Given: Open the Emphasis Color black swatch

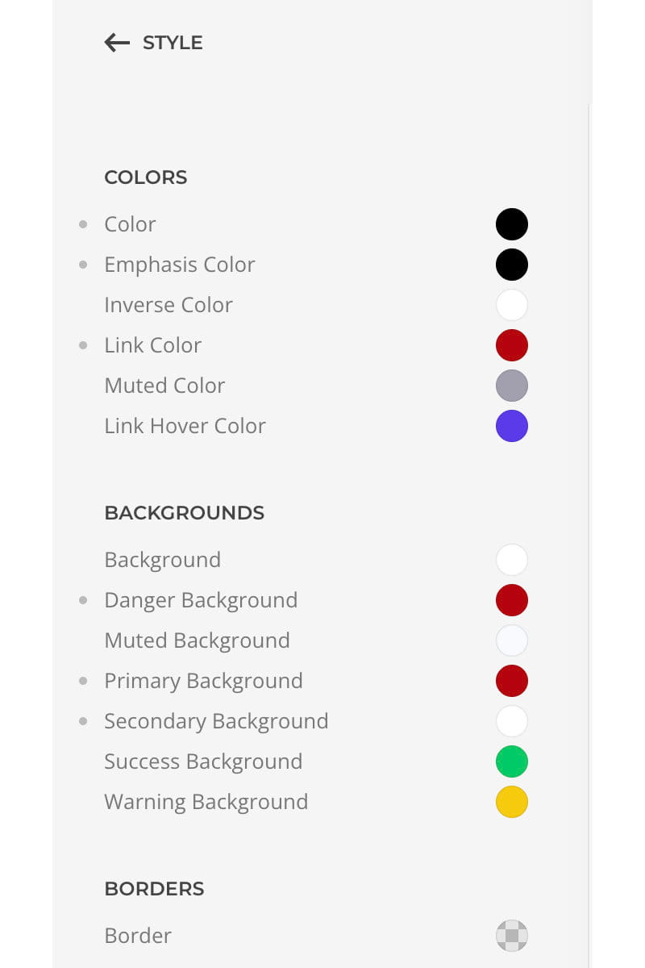Looking at the screenshot, I should (x=512, y=265).
